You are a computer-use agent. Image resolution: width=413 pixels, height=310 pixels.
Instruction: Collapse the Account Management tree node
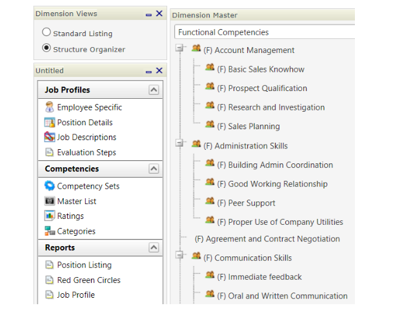click(x=179, y=48)
